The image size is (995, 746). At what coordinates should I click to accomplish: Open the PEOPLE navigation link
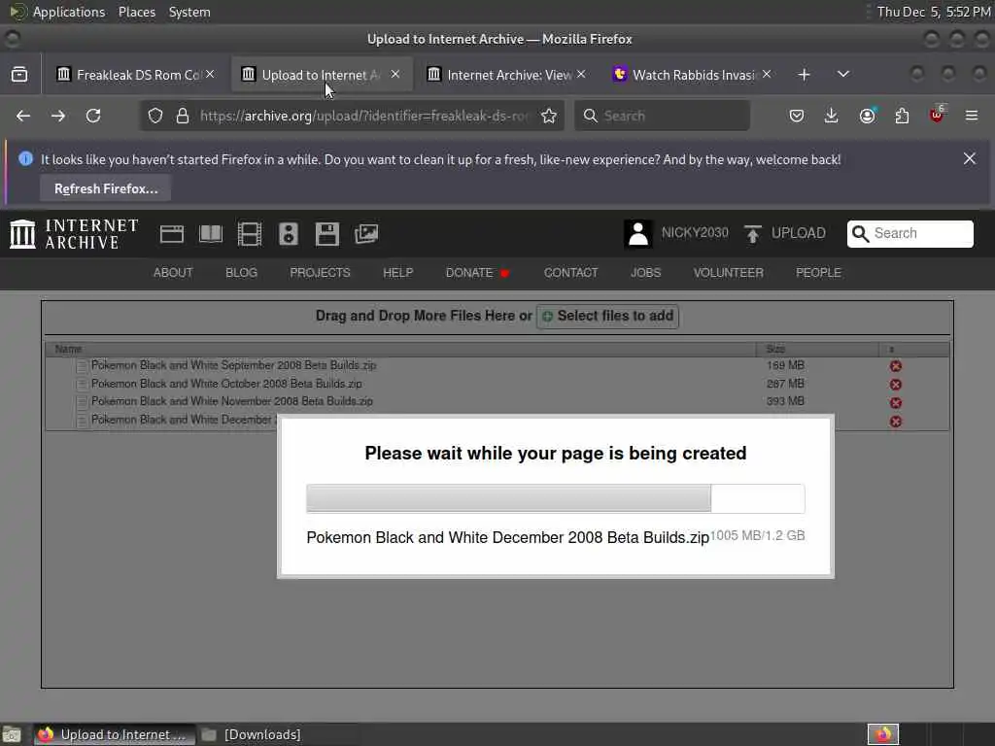tap(818, 273)
